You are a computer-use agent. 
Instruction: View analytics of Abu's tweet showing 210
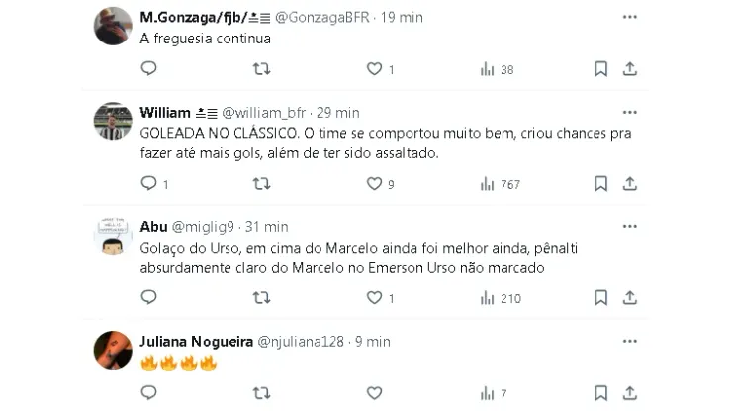[487, 297]
